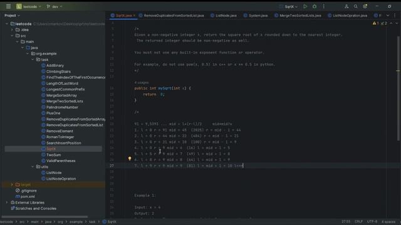The height and width of the screenshot is (225, 401).
Task: Change CRLF line separator in status bar
Action: coord(358,222)
